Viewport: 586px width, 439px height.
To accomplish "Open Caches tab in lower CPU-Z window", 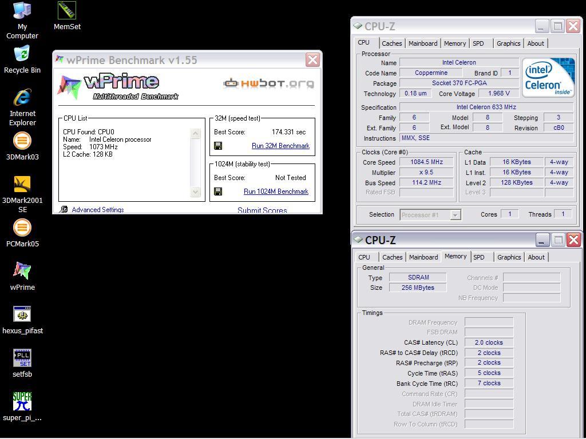I will coord(393,257).
